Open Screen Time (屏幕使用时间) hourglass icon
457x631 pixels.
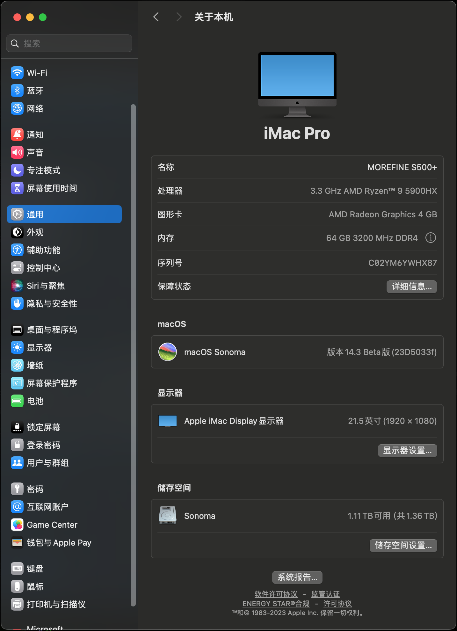click(x=17, y=188)
